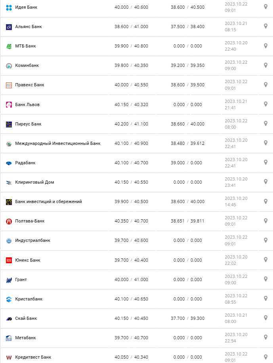Click the Альянс Банк logo icon
The width and height of the screenshot is (273, 363).
point(9,27)
